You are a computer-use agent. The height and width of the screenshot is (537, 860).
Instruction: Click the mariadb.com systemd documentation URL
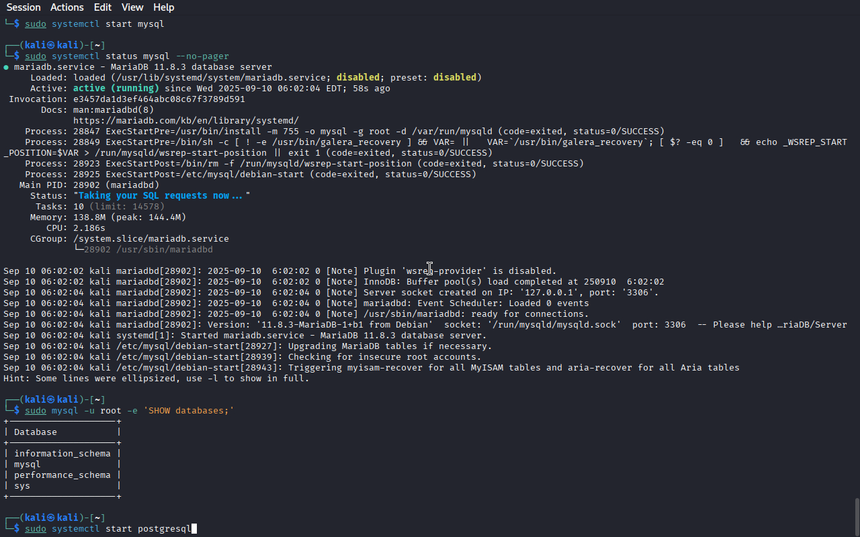point(186,121)
